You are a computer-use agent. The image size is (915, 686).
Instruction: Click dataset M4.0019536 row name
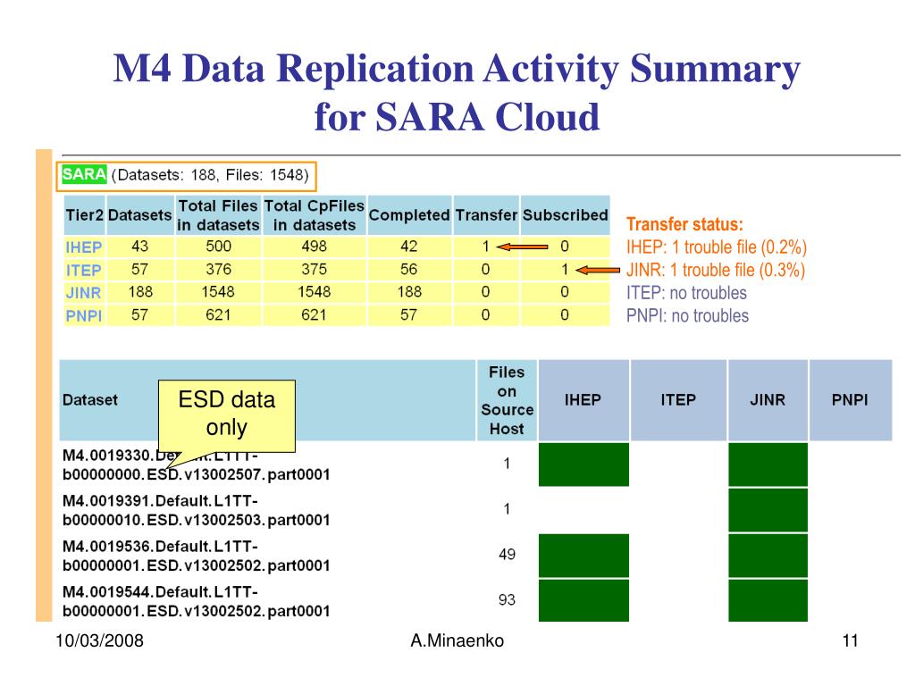(x=196, y=556)
